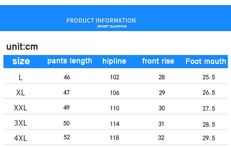Screen dimensions: 231x147
Task: Click the unit:cm label
Action: [22, 47]
